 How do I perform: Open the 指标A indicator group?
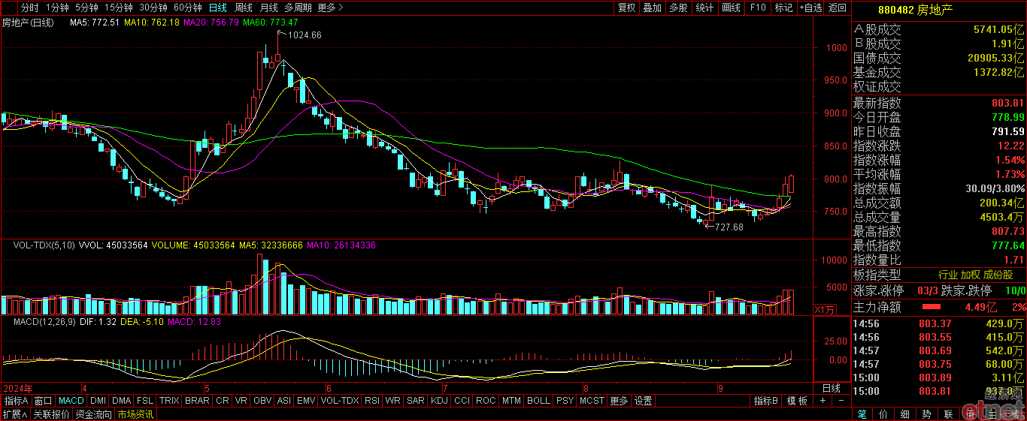point(15,401)
